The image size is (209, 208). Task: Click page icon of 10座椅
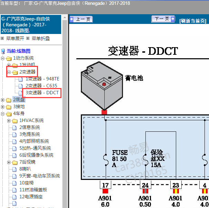tap(15, 183)
